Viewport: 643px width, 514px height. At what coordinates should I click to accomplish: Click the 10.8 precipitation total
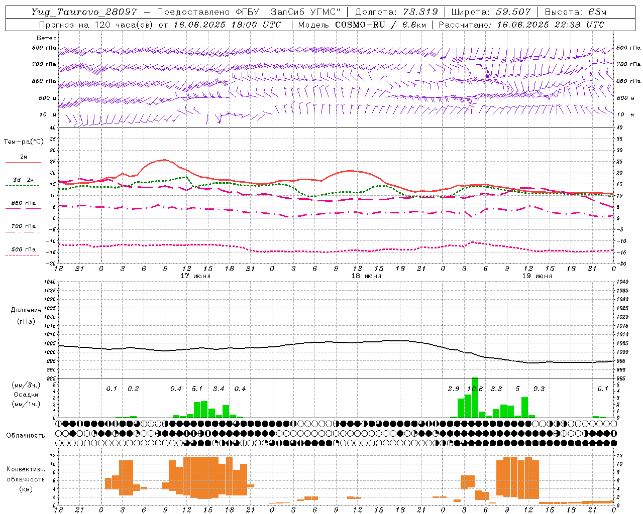tap(475, 389)
